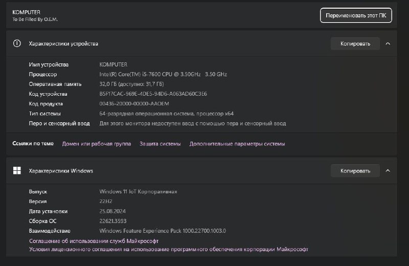Image resolution: width=409 pixels, height=266 pixels.
Task: Click the Код устройства label
Action: tap(48, 94)
